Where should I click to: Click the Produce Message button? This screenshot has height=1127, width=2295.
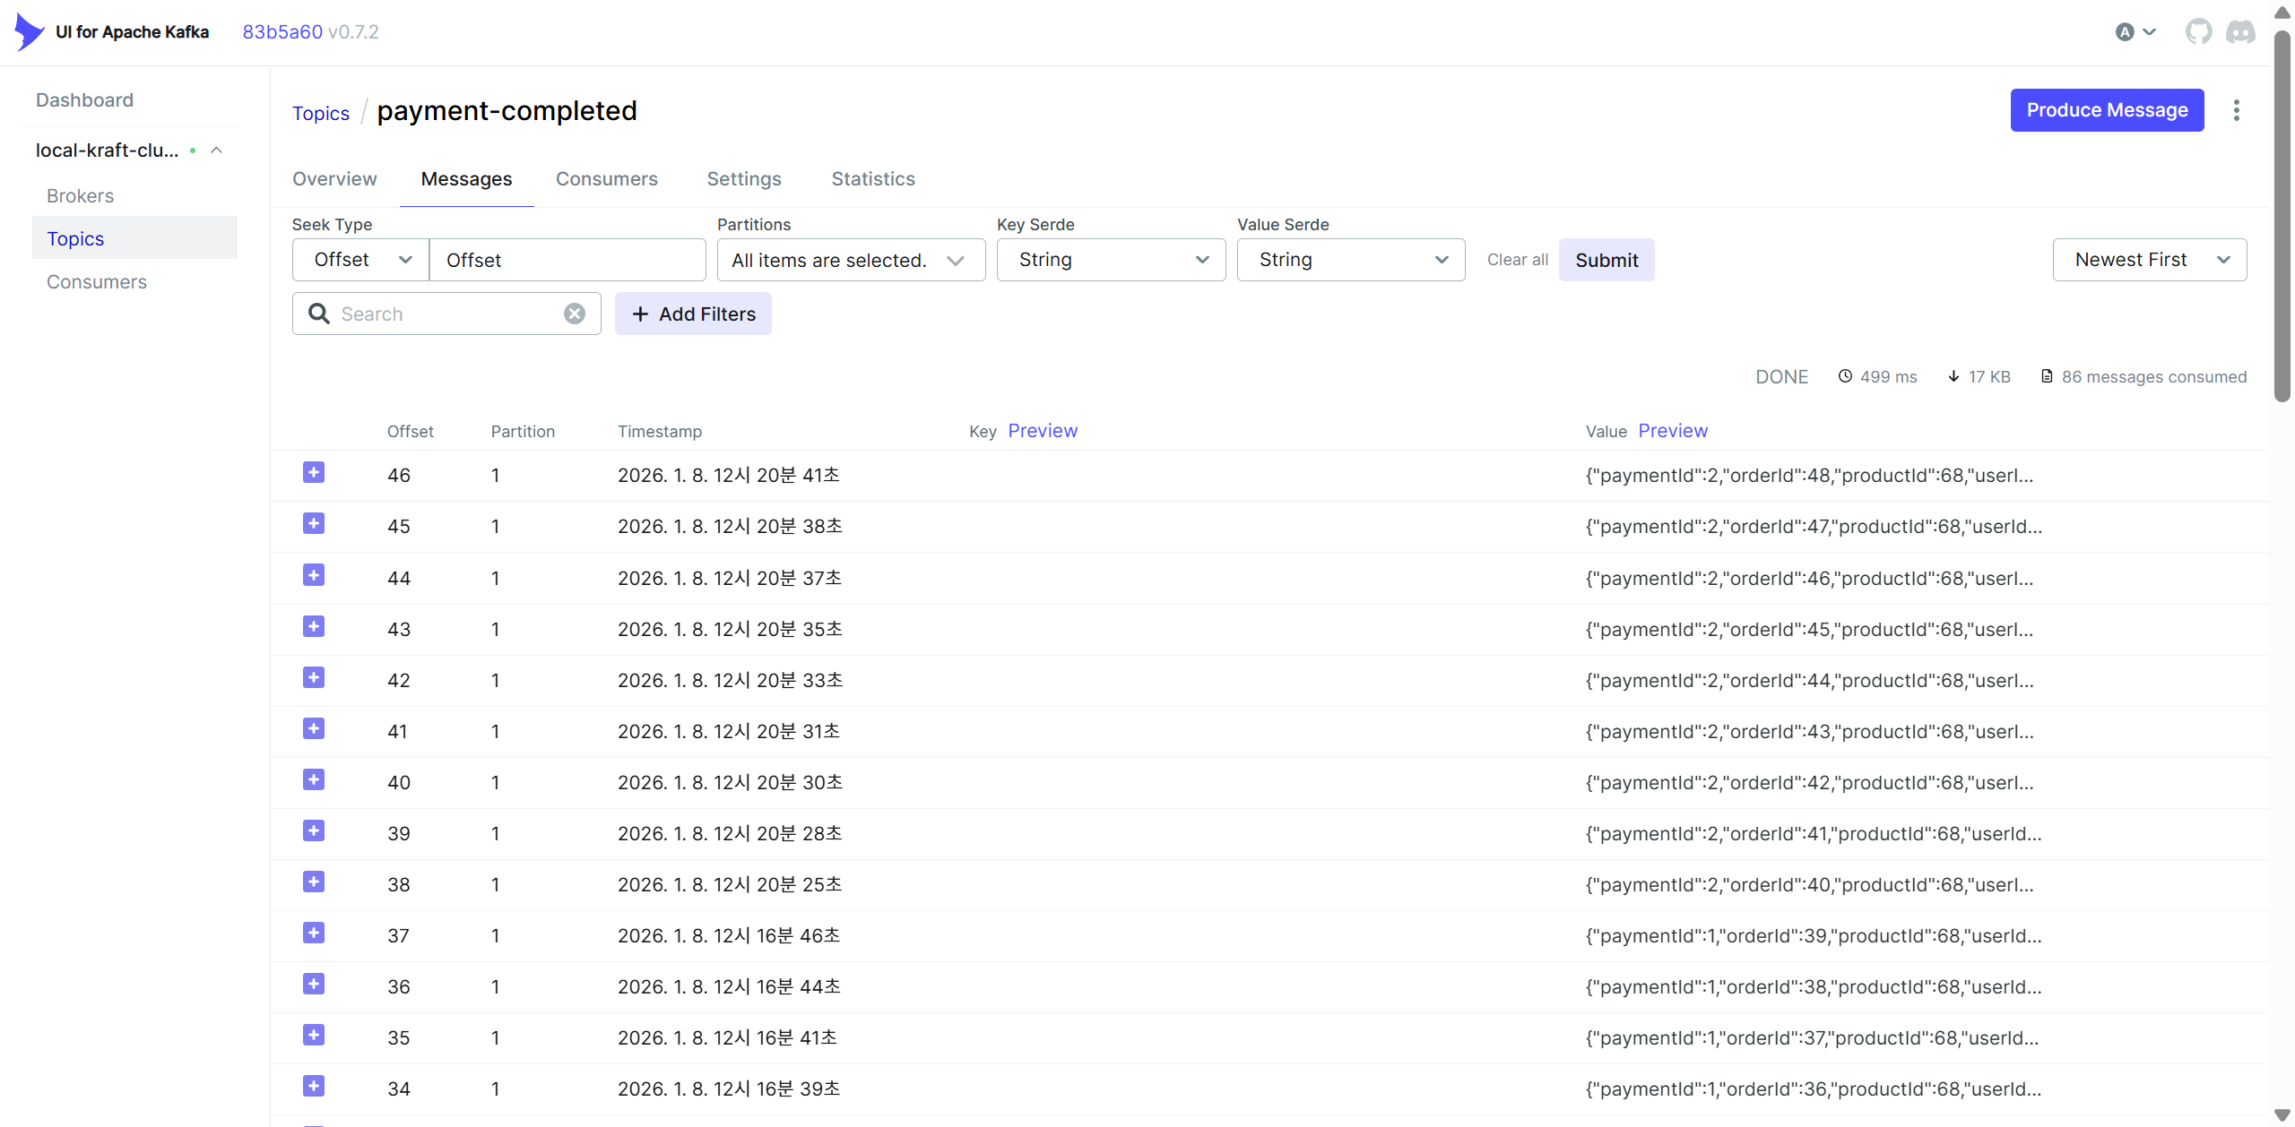[x=2107, y=110]
